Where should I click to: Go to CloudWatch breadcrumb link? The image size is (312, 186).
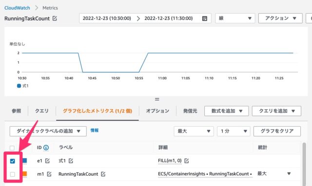(x=17, y=8)
